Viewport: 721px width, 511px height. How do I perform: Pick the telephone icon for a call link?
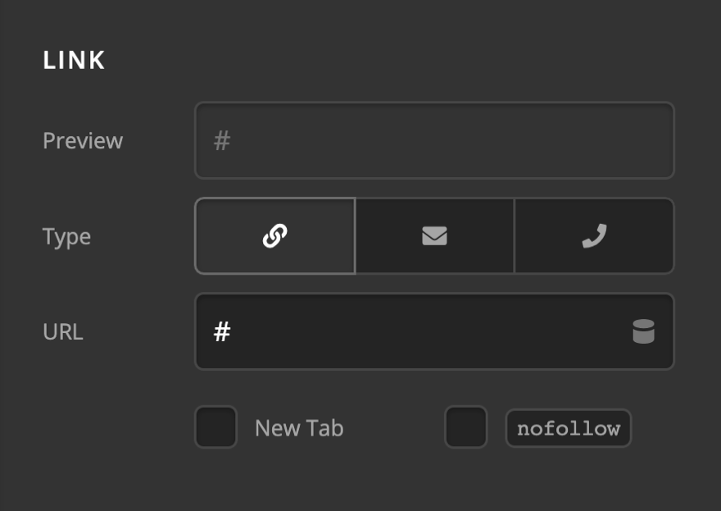(595, 236)
